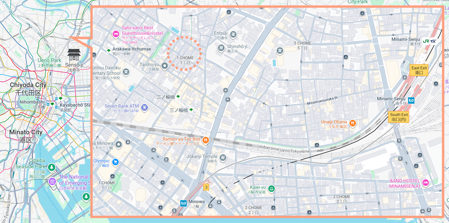Screen dimensions: 449x223
Task: Click the Unagi Obana restaurant marker
Action: [353, 123]
